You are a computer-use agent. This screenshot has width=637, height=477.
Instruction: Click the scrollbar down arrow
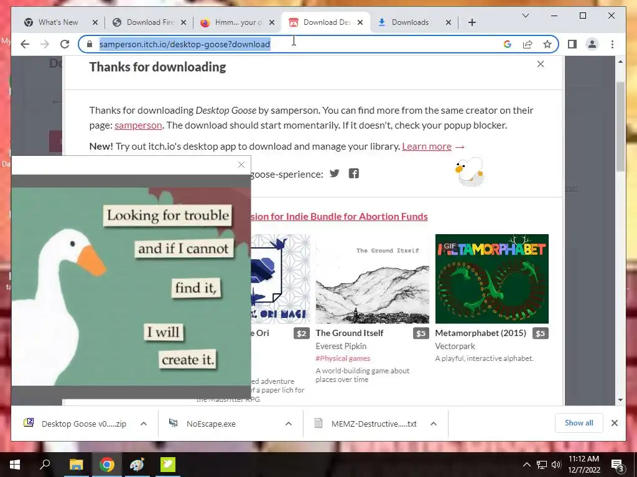click(x=620, y=400)
